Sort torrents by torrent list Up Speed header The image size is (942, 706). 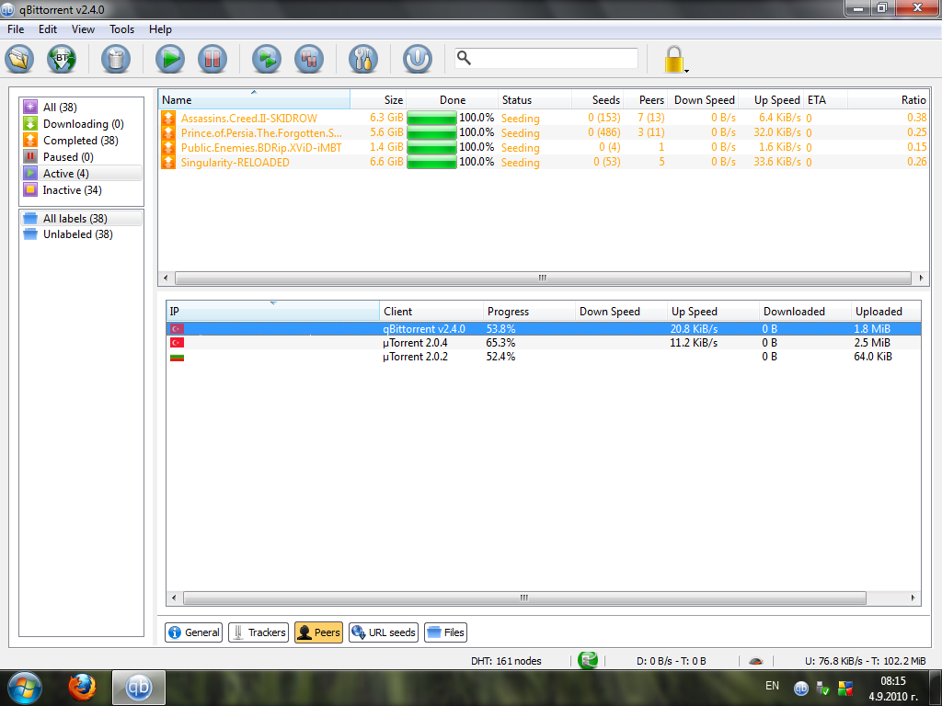click(x=770, y=99)
